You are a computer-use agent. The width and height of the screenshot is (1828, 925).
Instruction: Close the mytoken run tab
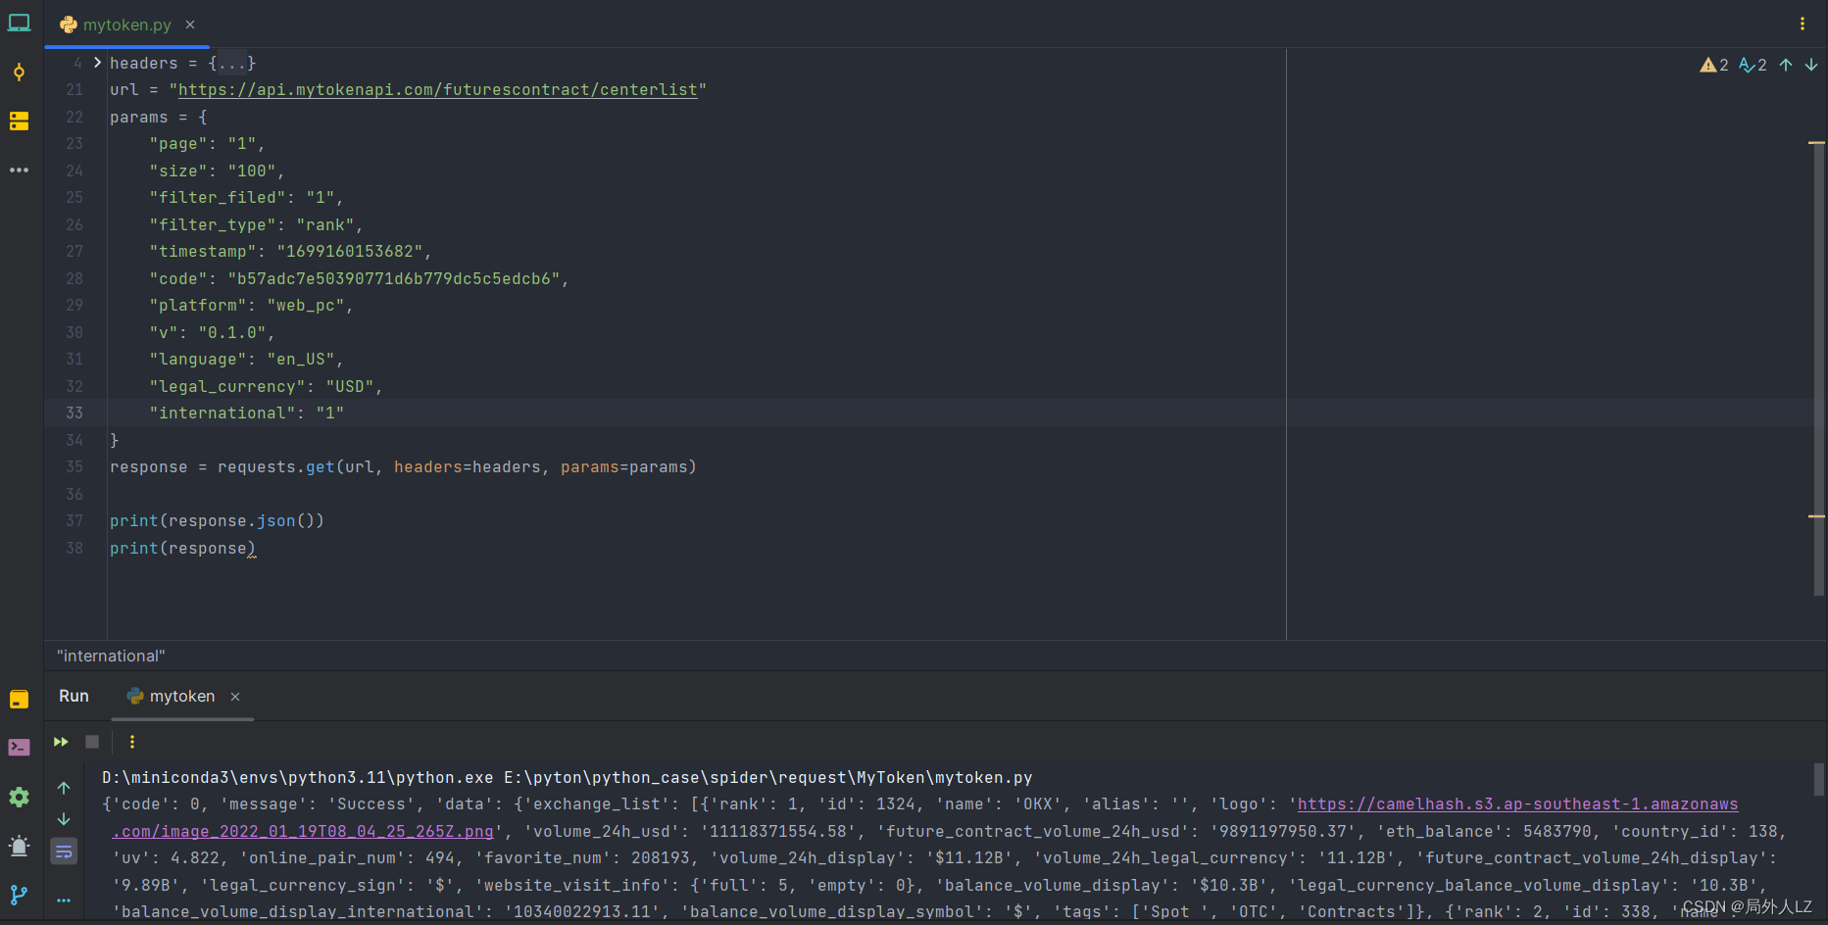click(235, 697)
